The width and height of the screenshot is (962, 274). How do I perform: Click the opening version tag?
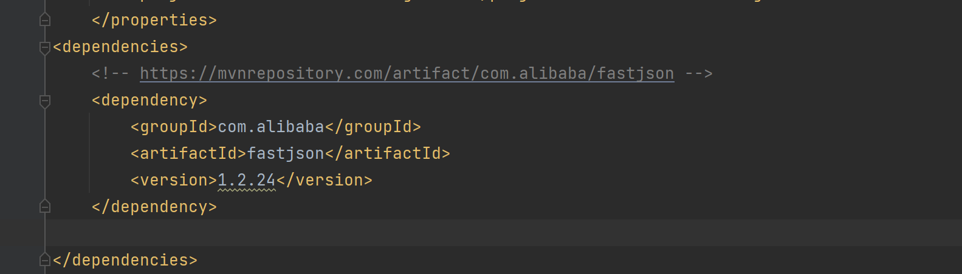pos(174,181)
